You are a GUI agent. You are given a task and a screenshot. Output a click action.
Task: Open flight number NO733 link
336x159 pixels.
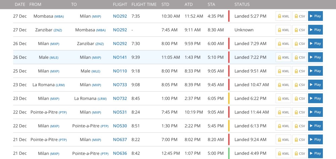tap(120, 85)
